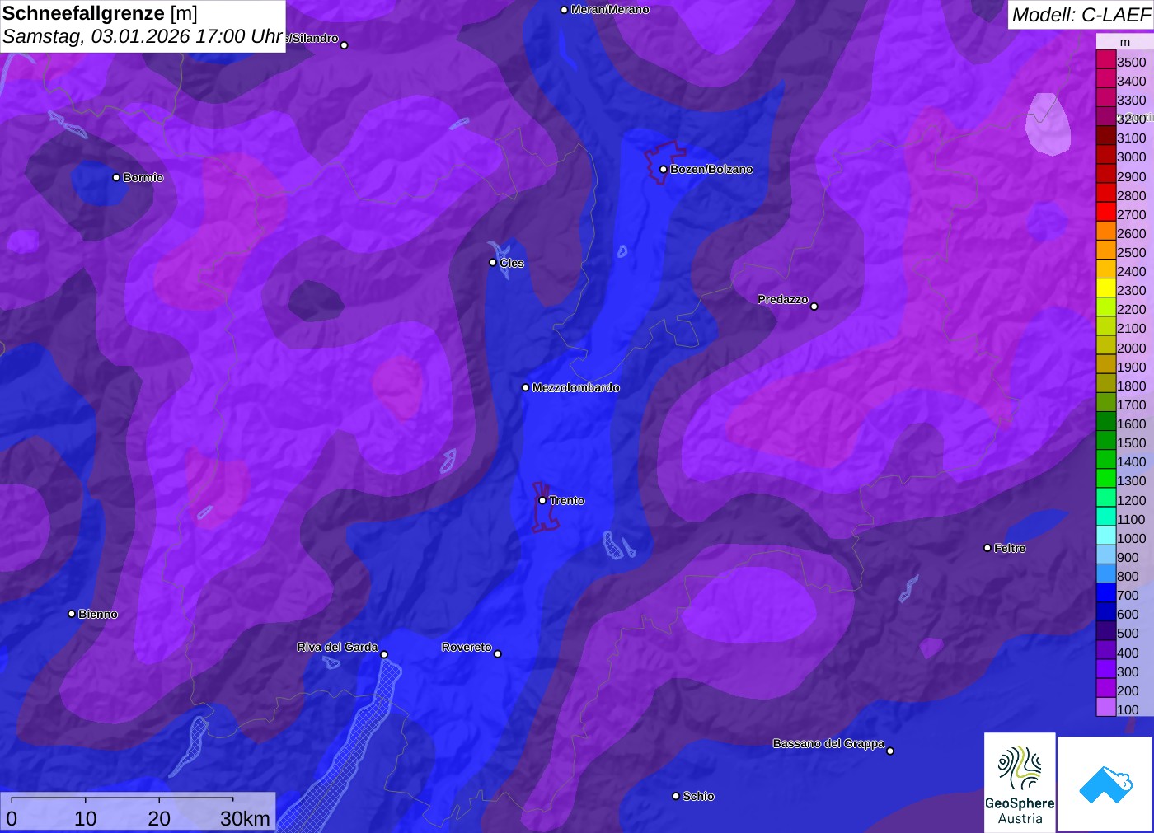Click the Modell: C-LAEF label

pos(1081,15)
